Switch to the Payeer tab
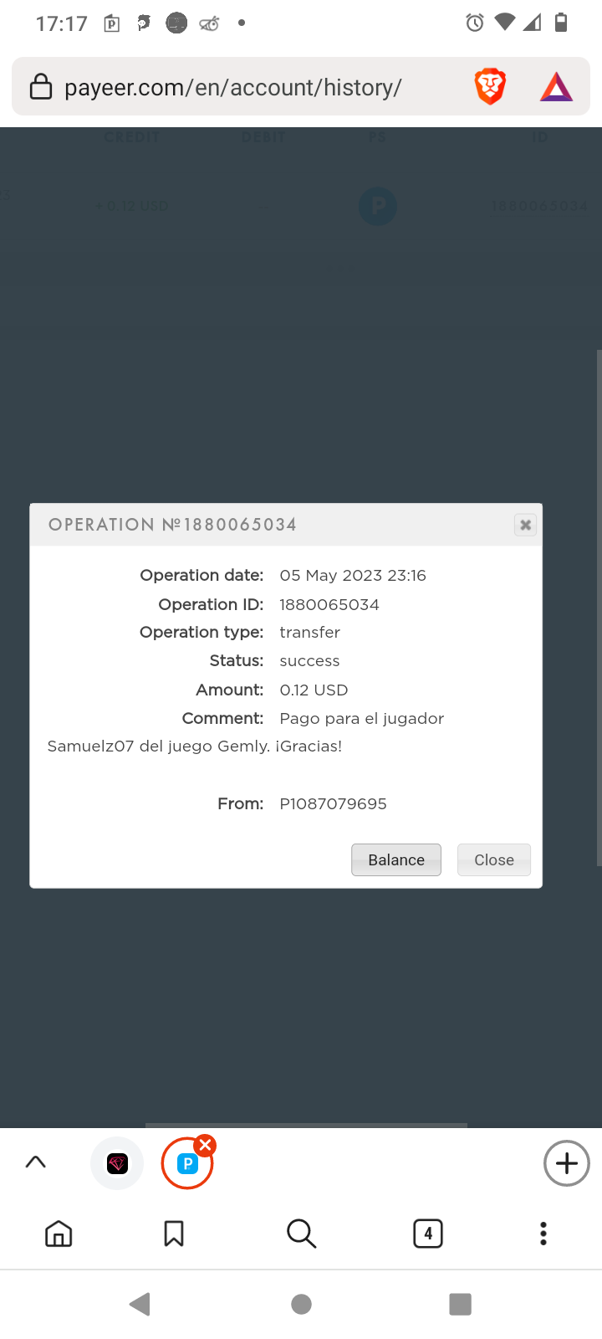The image size is (602, 1339). [186, 1164]
